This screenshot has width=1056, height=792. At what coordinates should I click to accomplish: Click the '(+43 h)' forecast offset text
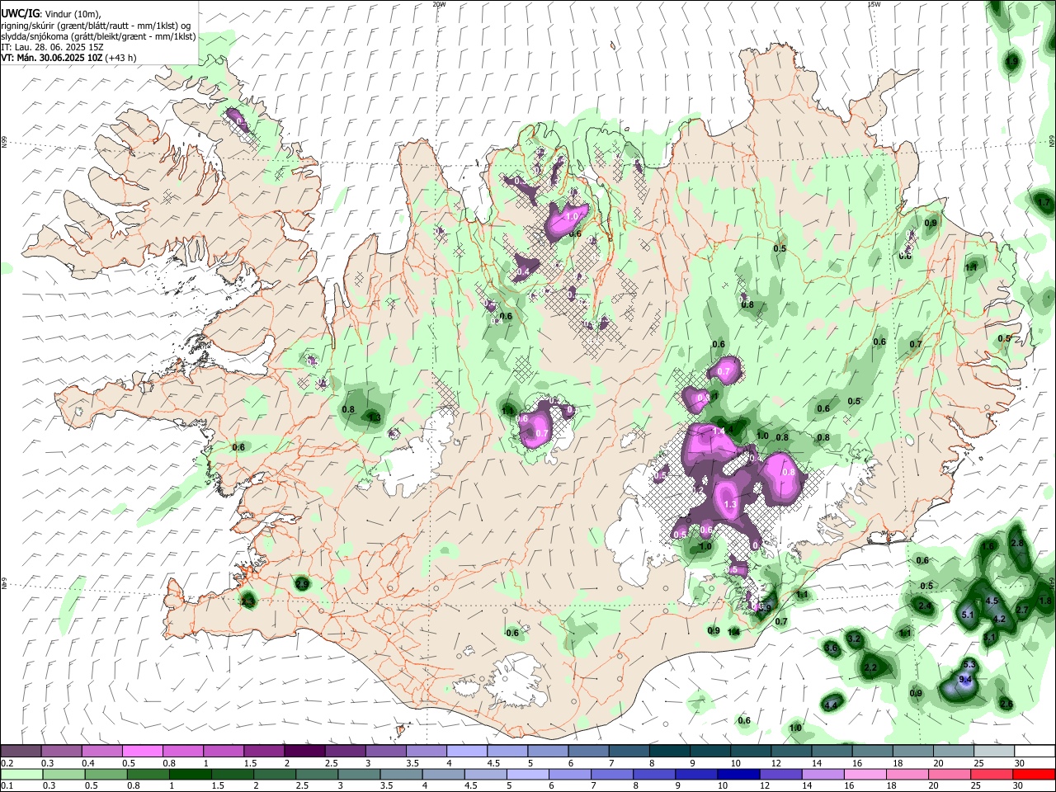[x=120, y=58]
